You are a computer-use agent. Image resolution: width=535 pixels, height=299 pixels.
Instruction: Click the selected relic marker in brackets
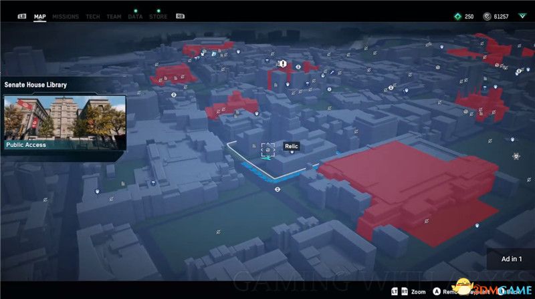[268, 150]
